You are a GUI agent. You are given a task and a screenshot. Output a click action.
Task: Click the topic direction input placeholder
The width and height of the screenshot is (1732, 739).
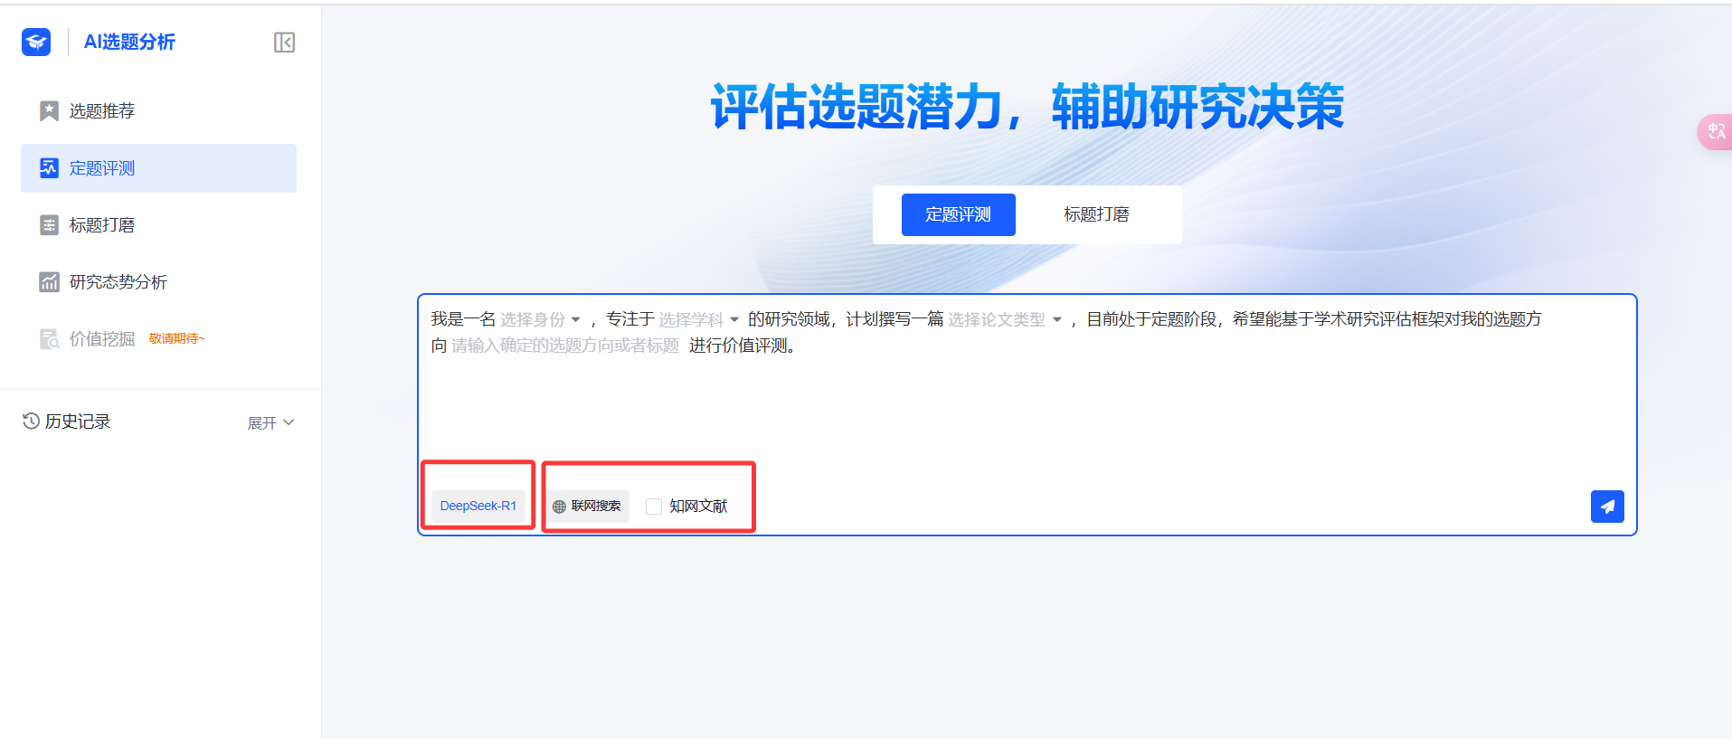(x=565, y=346)
